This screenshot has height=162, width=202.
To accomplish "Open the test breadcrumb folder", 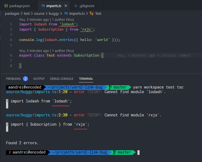I will click(27, 13).
